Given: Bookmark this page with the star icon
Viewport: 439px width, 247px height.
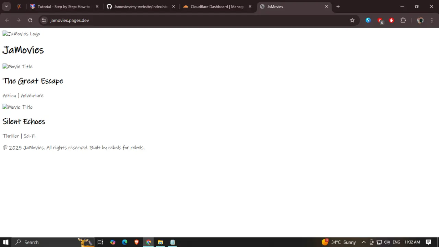Looking at the screenshot, I should 352,20.
